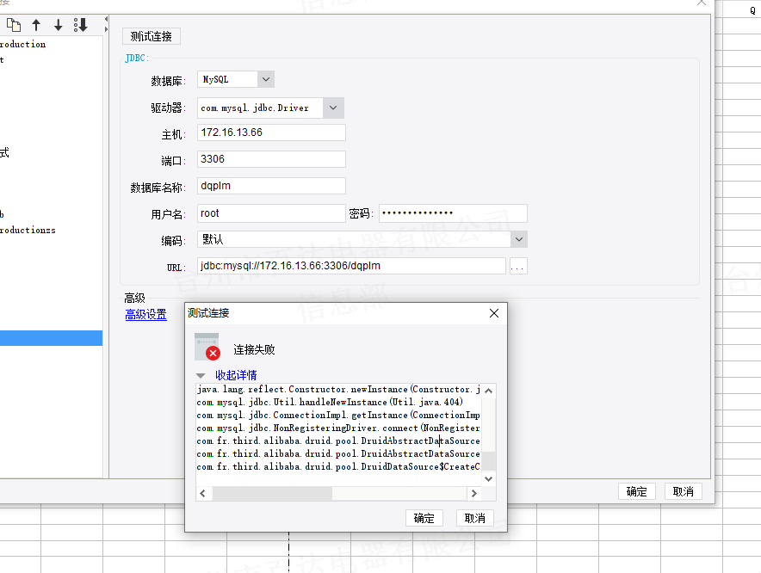
Task: Click the 主机 field 172.16.13.66
Action: (x=271, y=132)
